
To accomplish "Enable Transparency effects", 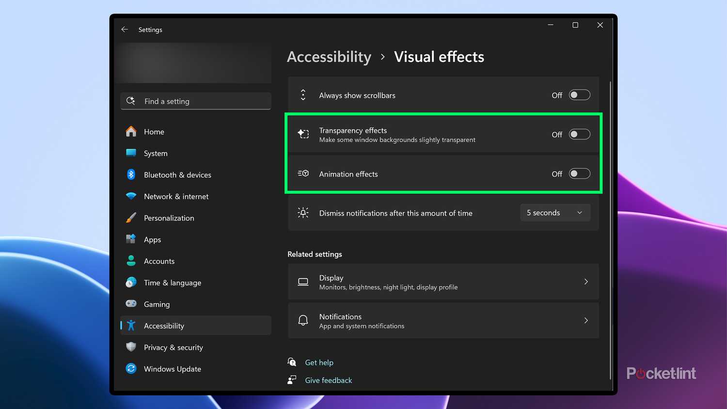I will click(580, 134).
